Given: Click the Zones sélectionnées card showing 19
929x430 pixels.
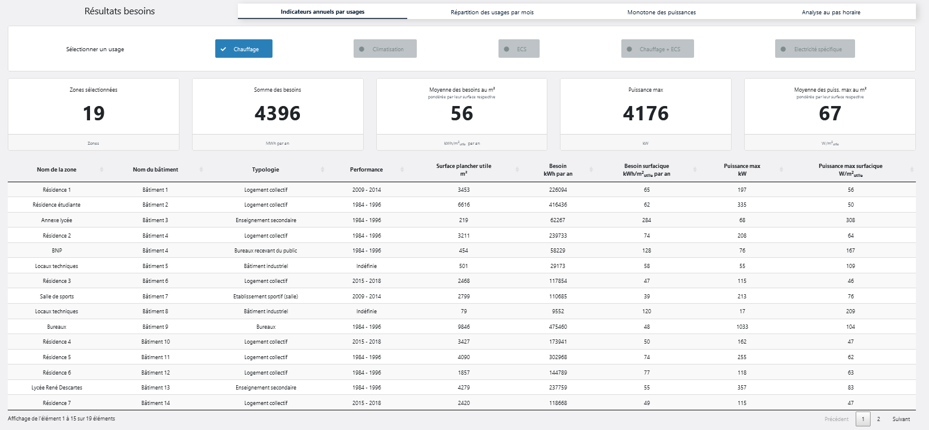Looking at the screenshot, I should 94,114.
